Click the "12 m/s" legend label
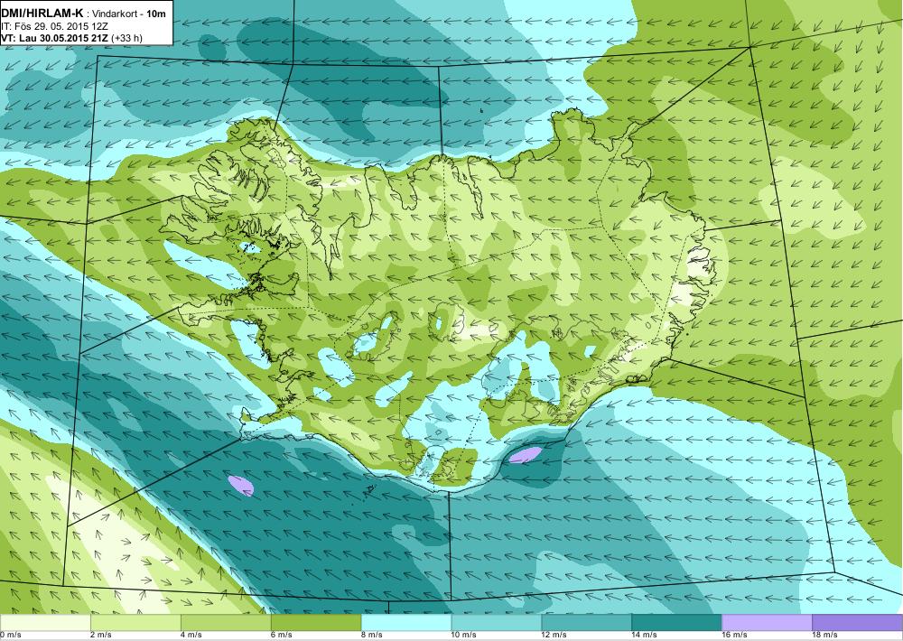The width and height of the screenshot is (903, 641). pos(554,636)
